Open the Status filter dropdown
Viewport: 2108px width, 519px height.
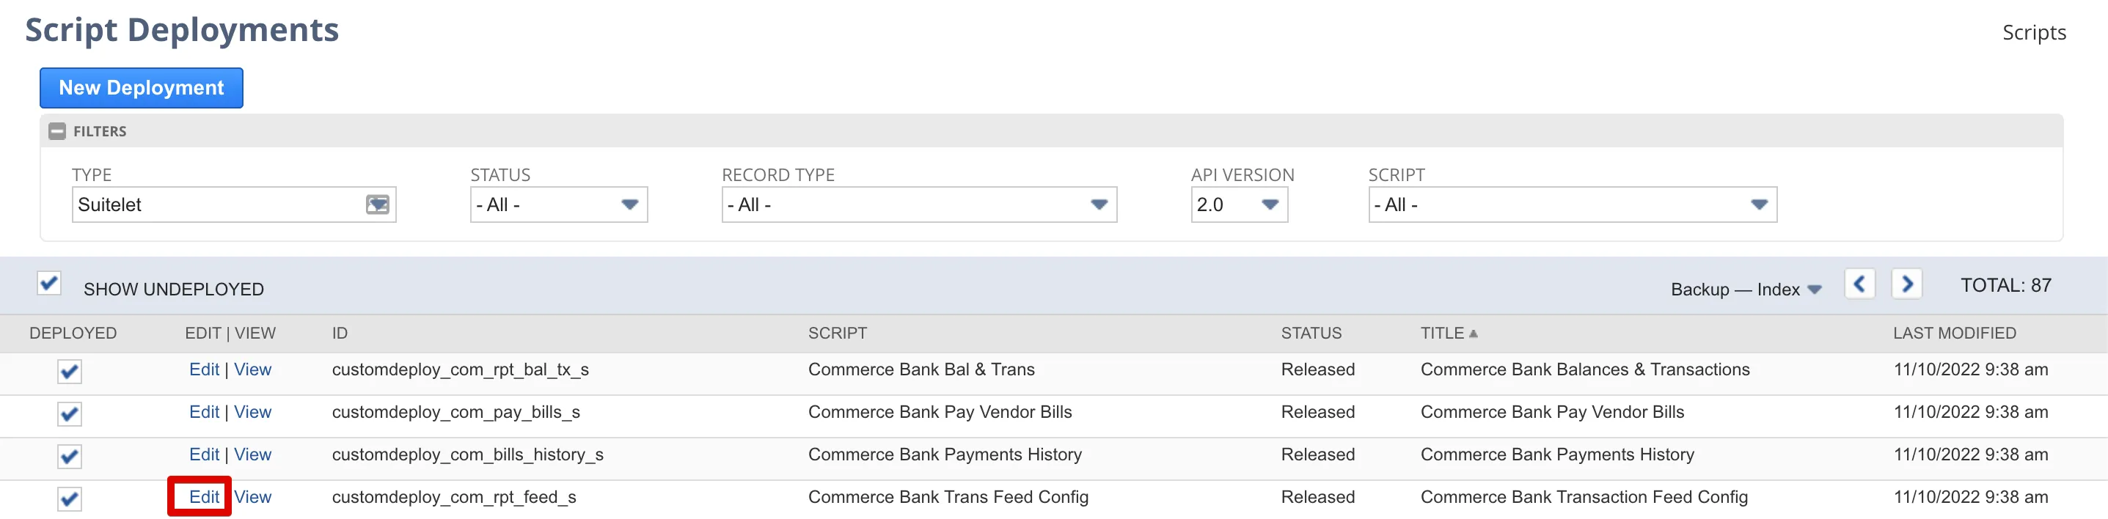click(559, 205)
